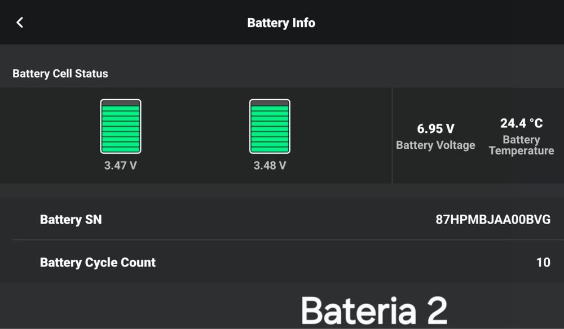This screenshot has width=564, height=329.
Task: Click serial number 87HPMBJAA00BVG
Action: tap(493, 220)
